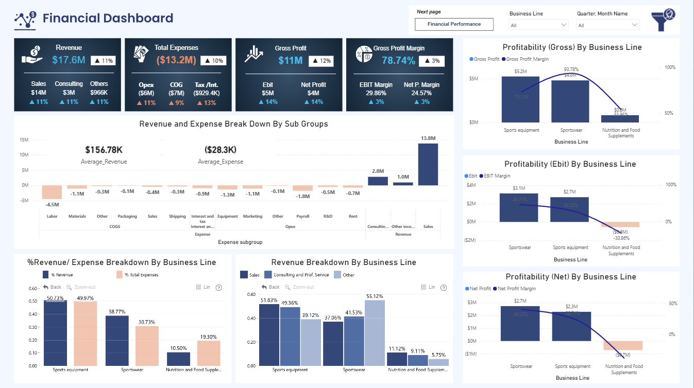Image resolution: width=694 pixels, height=388 pixels.
Task: Click the Gross Profit Margin pie icon
Action: [364, 54]
